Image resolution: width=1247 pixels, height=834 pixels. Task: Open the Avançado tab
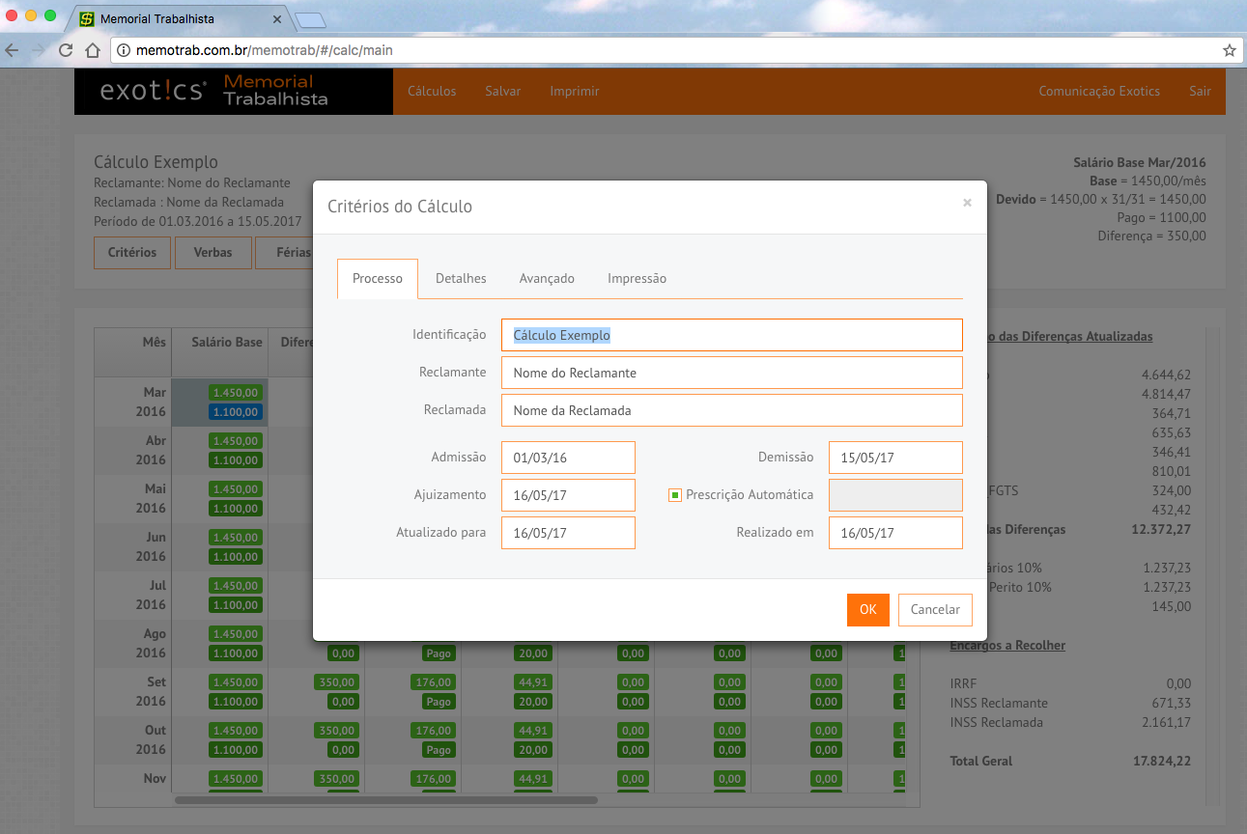(x=547, y=278)
